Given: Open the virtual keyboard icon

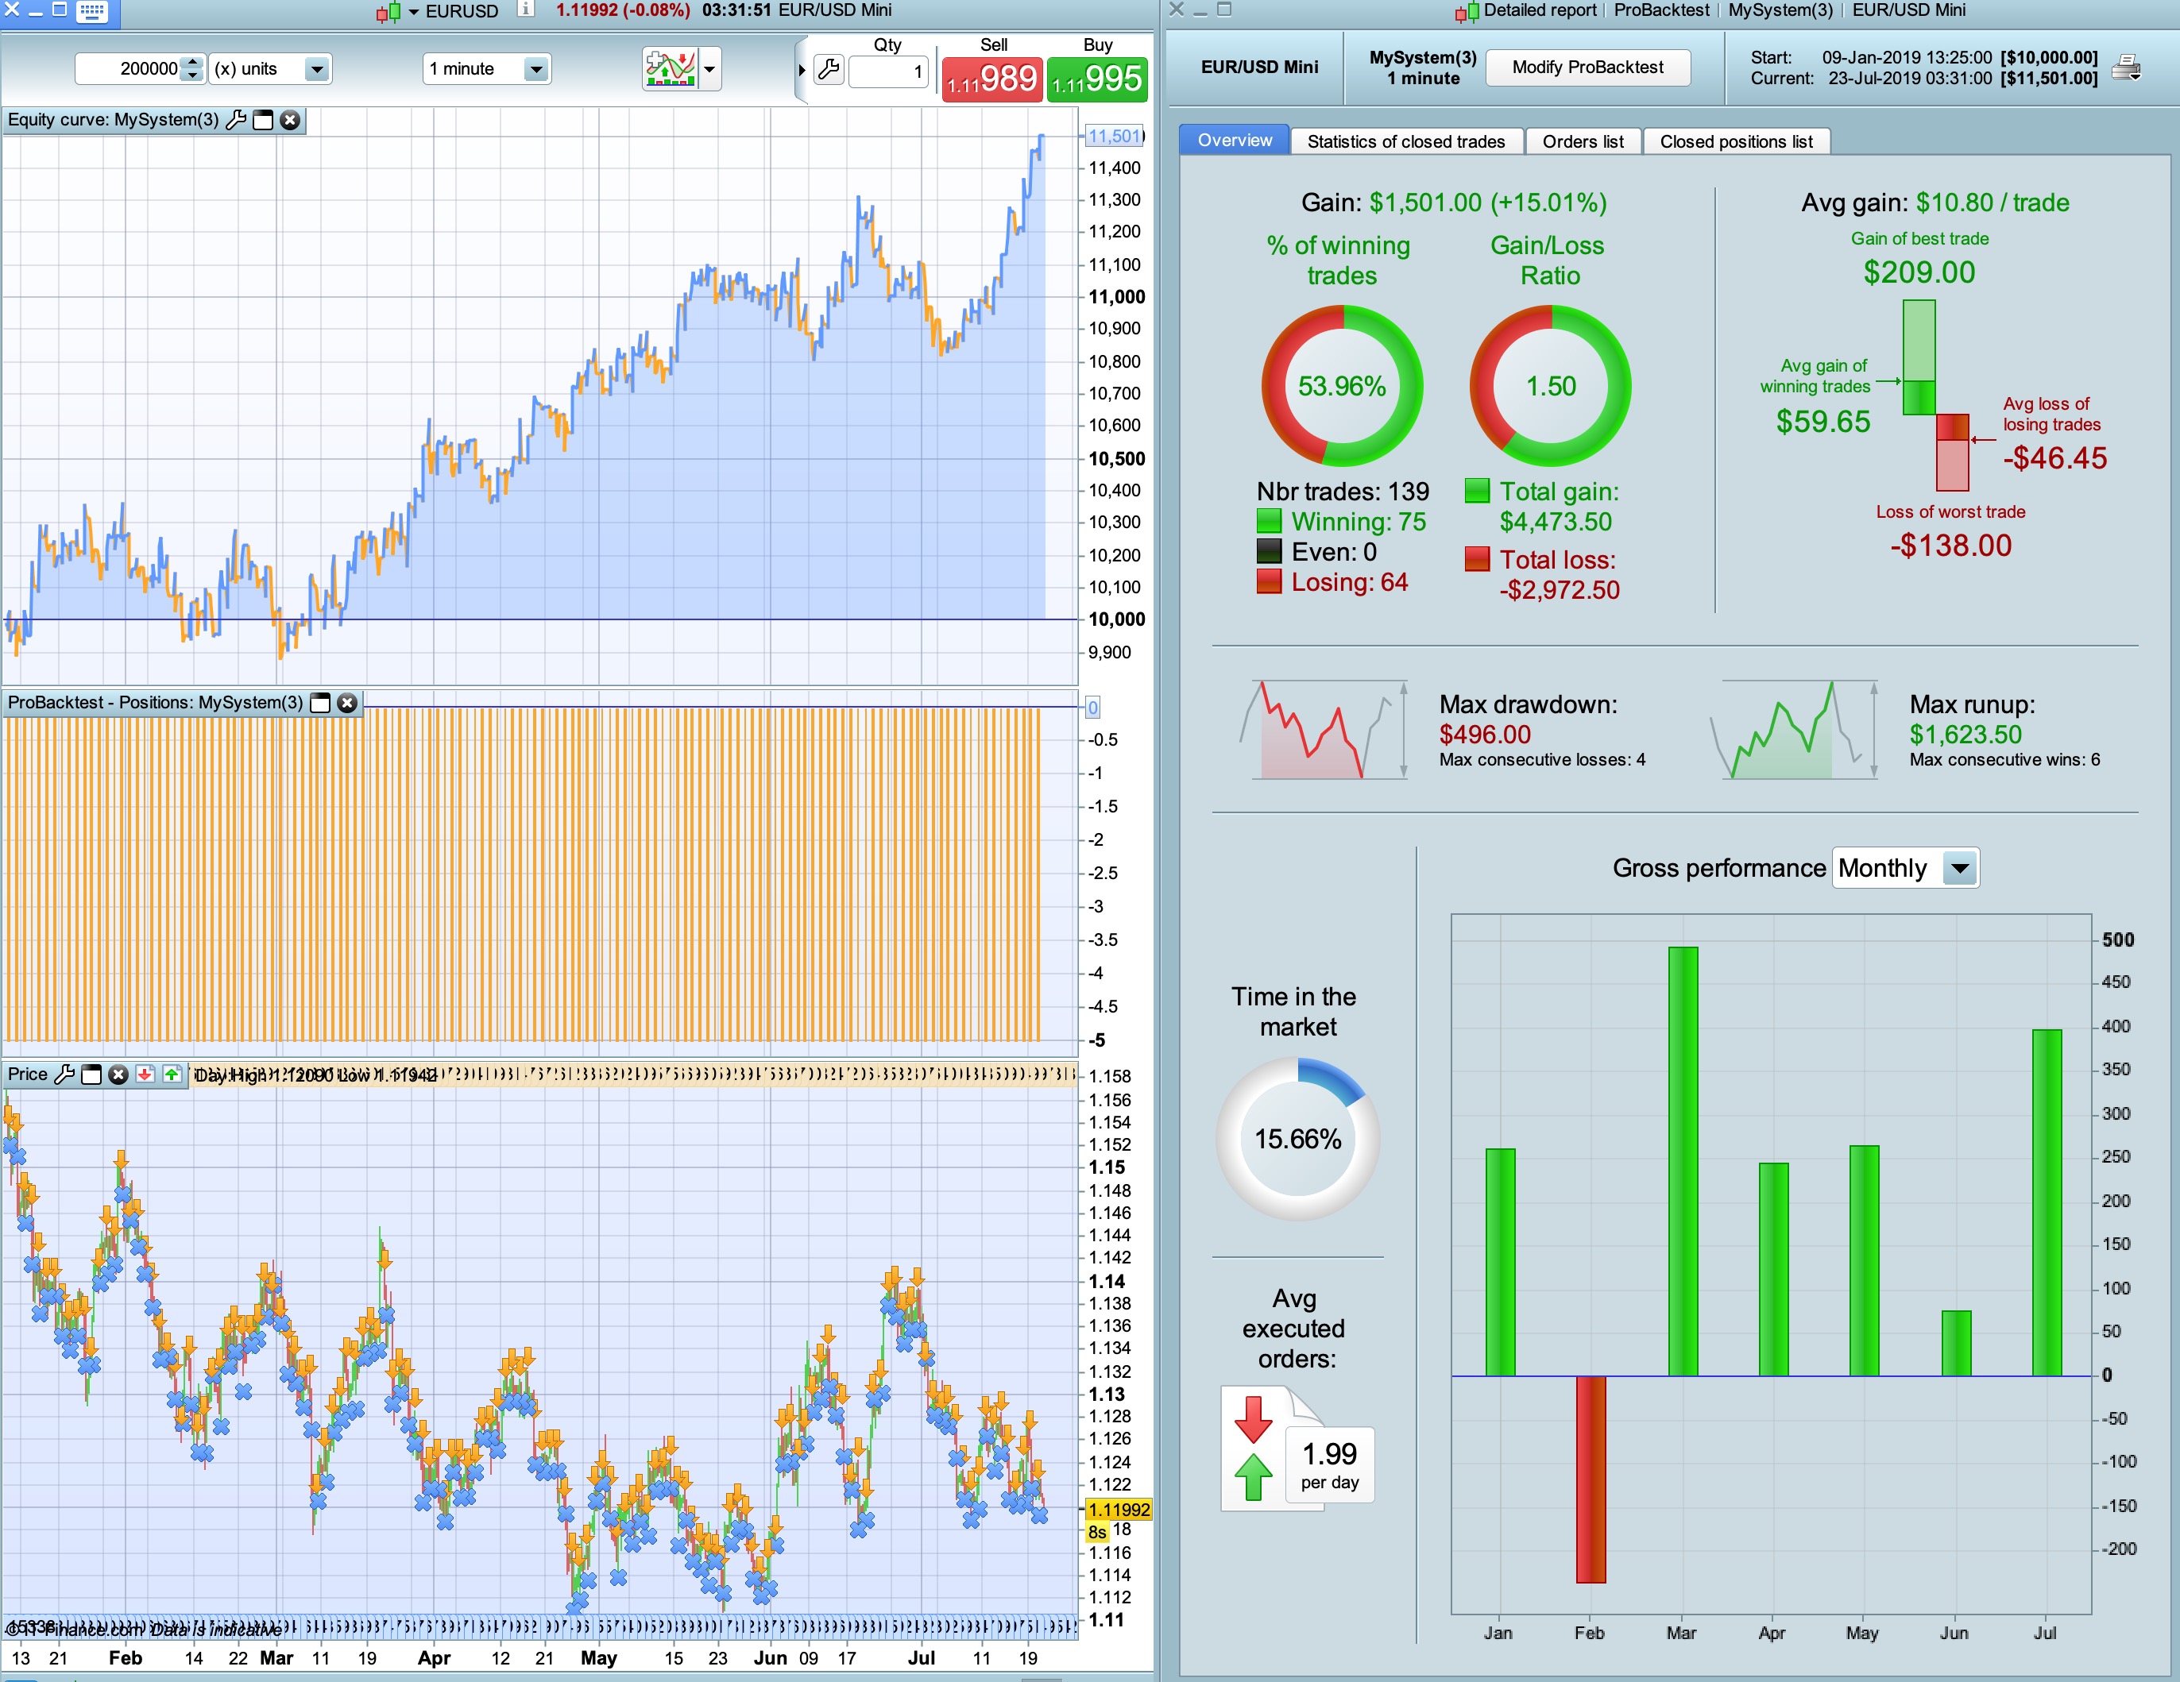Looking at the screenshot, I should click(x=92, y=11).
